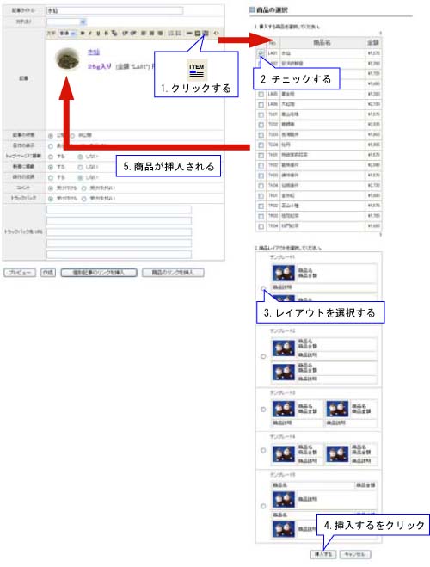Screen dimensions: 430x567
Task: Click the 挿入する button
Action: coord(323,554)
